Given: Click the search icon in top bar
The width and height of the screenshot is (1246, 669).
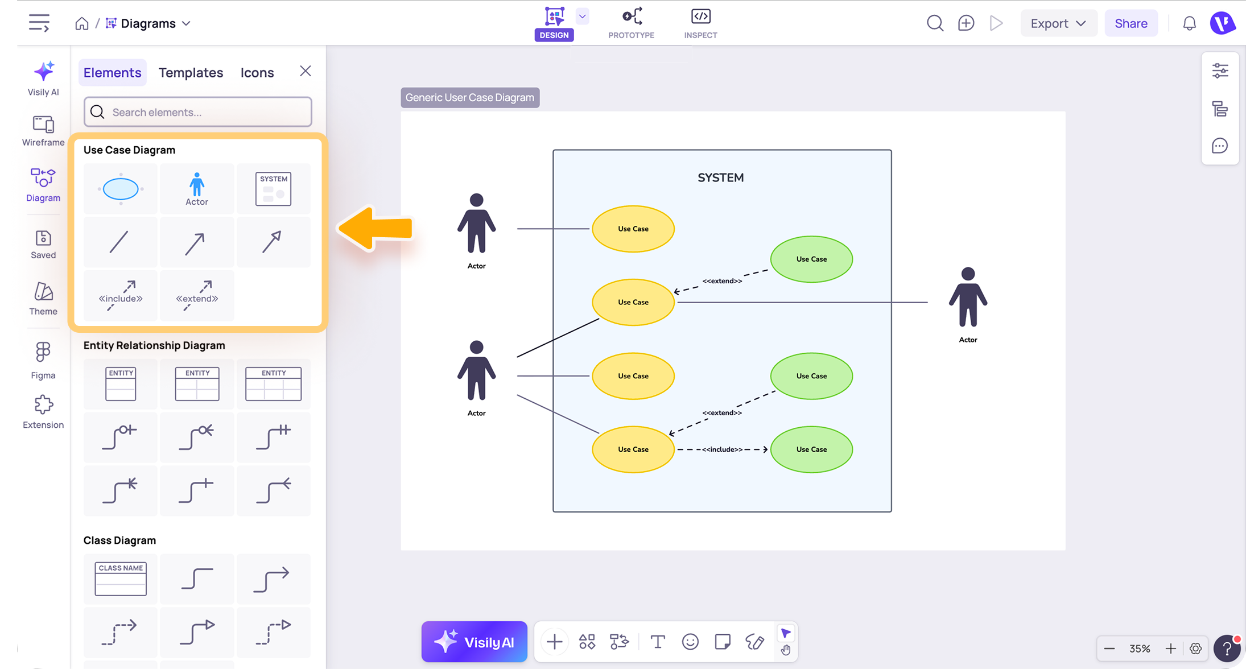Looking at the screenshot, I should click(x=935, y=23).
